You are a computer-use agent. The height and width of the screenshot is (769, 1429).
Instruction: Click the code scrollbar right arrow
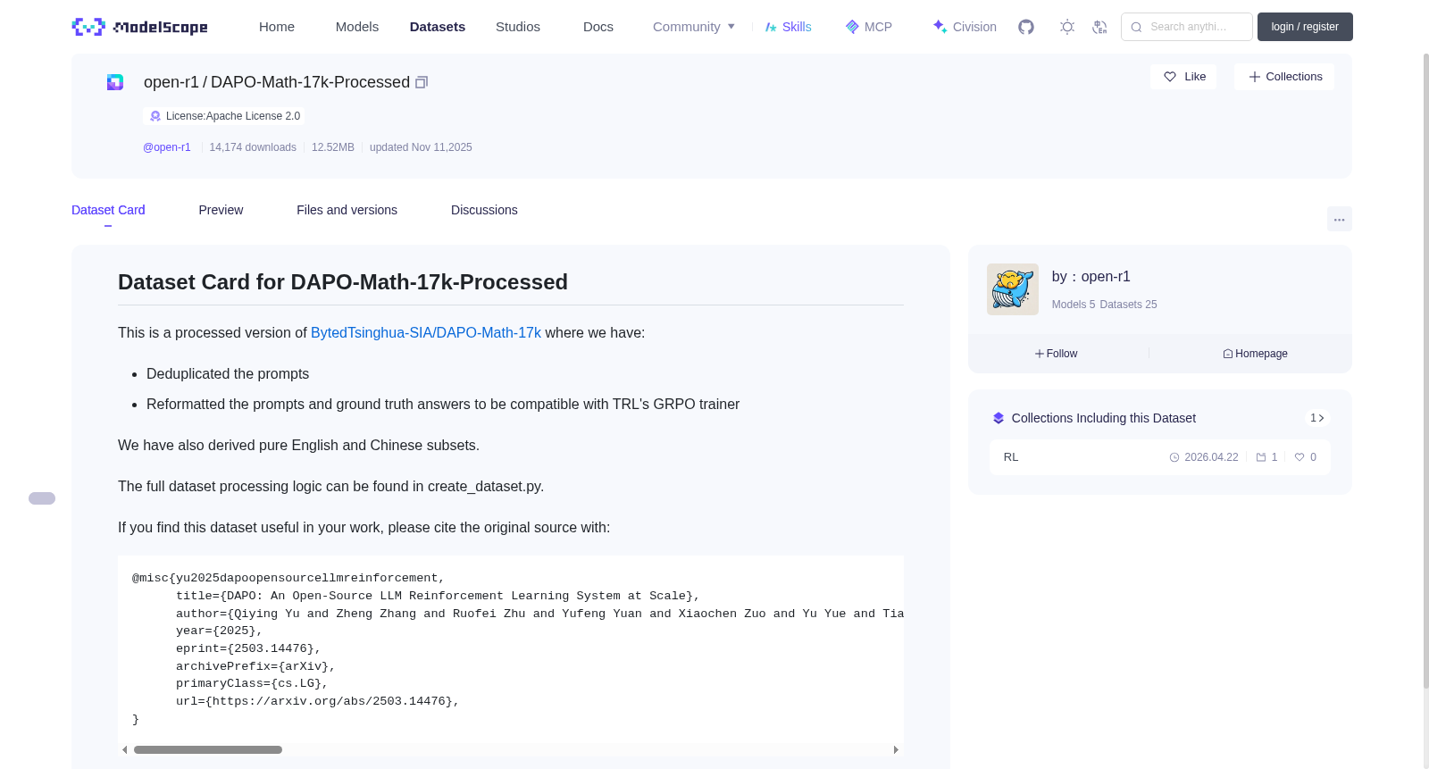[x=896, y=750]
